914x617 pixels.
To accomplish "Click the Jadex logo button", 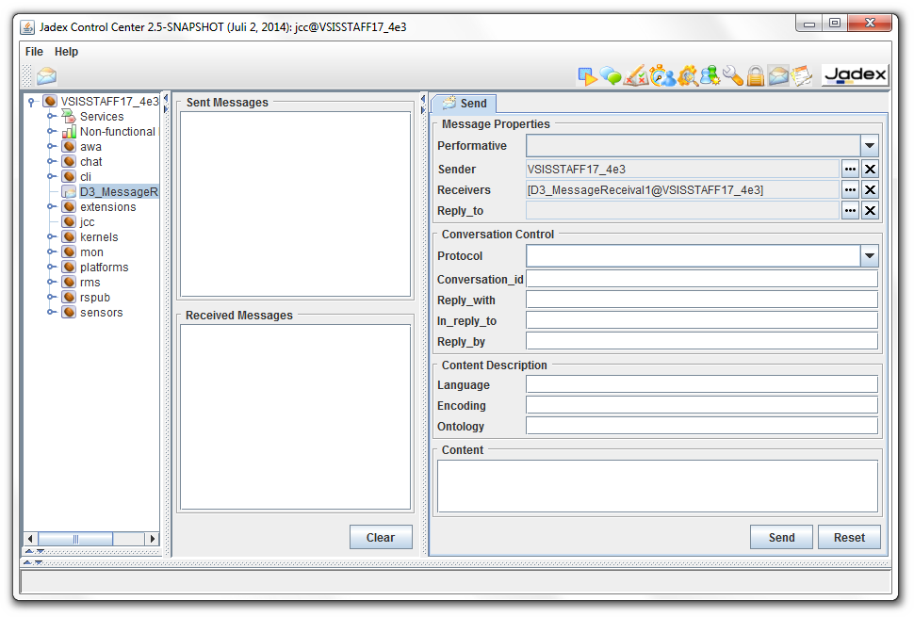I will [855, 75].
